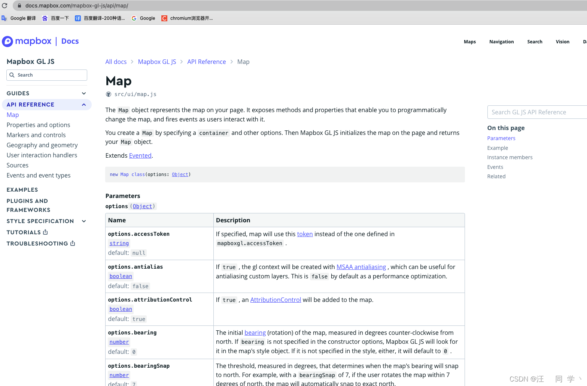Click the options.accessToken name text

pos(139,234)
